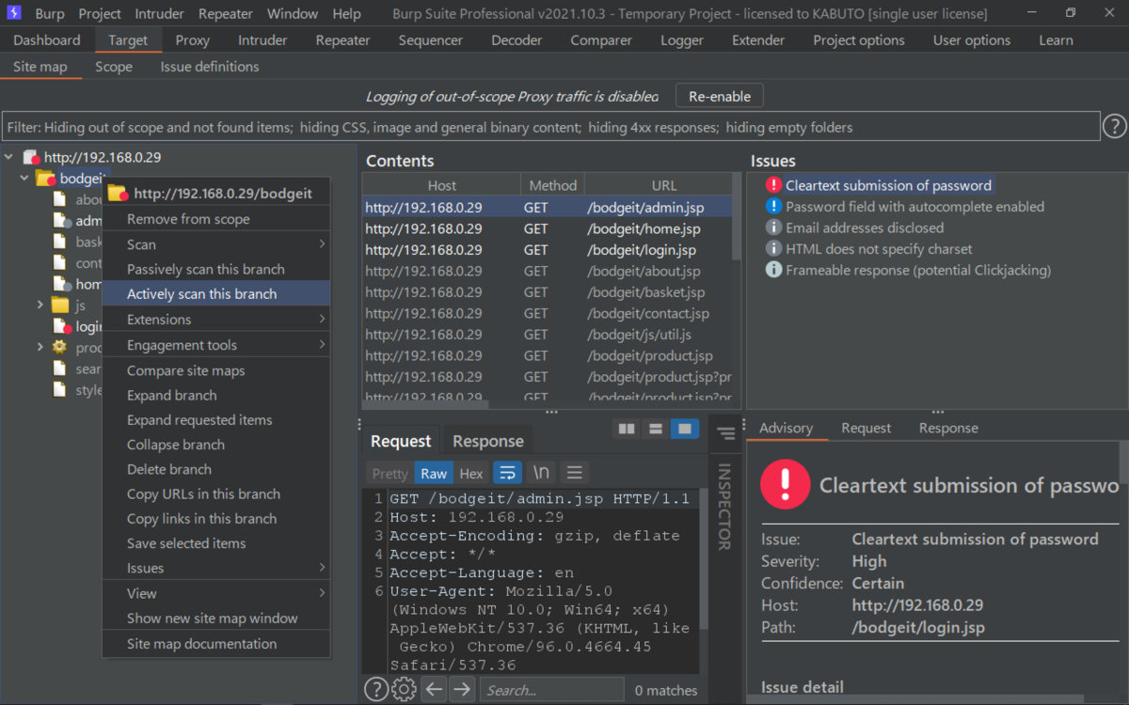
Task: Show non-printable characters \n button
Action: point(542,473)
